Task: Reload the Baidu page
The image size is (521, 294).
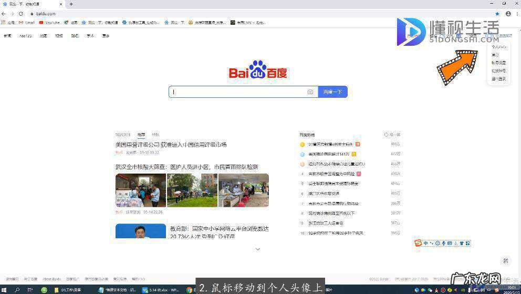Action: [x=21, y=14]
